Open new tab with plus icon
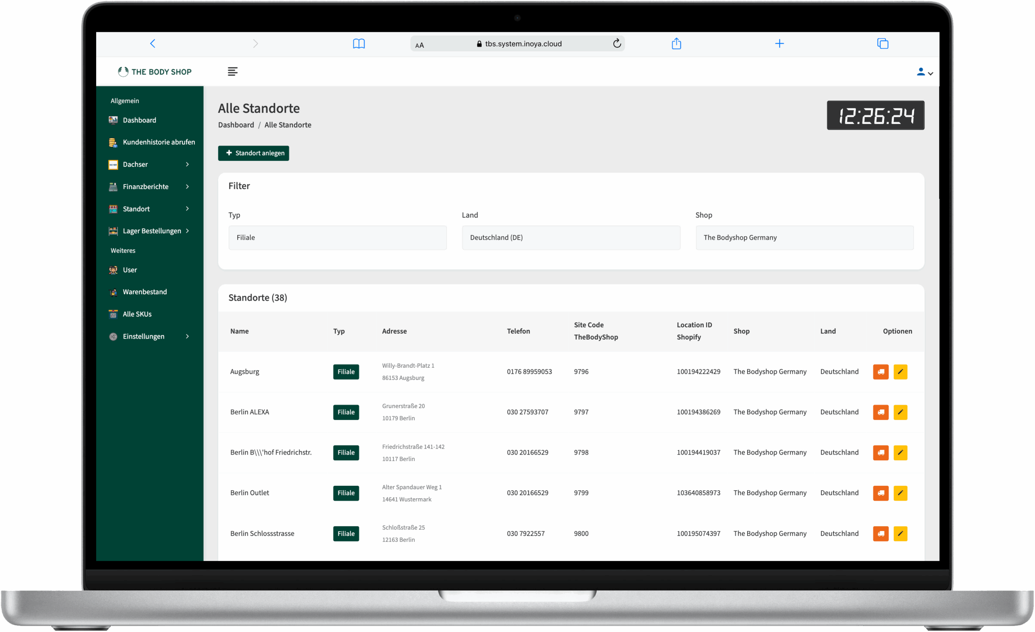This screenshot has height=632, width=1035. (x=779, y=44)
